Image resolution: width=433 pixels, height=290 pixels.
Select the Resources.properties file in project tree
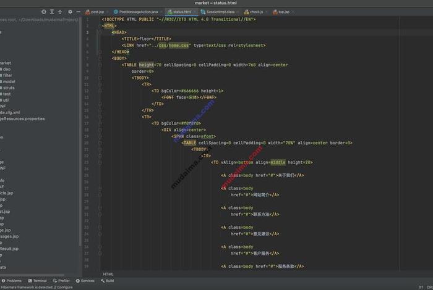(x=22, y=118)
